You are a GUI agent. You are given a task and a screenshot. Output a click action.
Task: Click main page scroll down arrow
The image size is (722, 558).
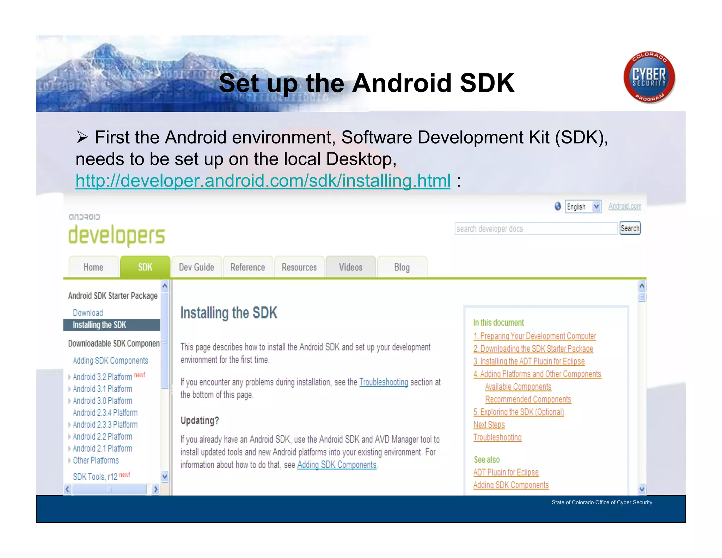point(642,489)
